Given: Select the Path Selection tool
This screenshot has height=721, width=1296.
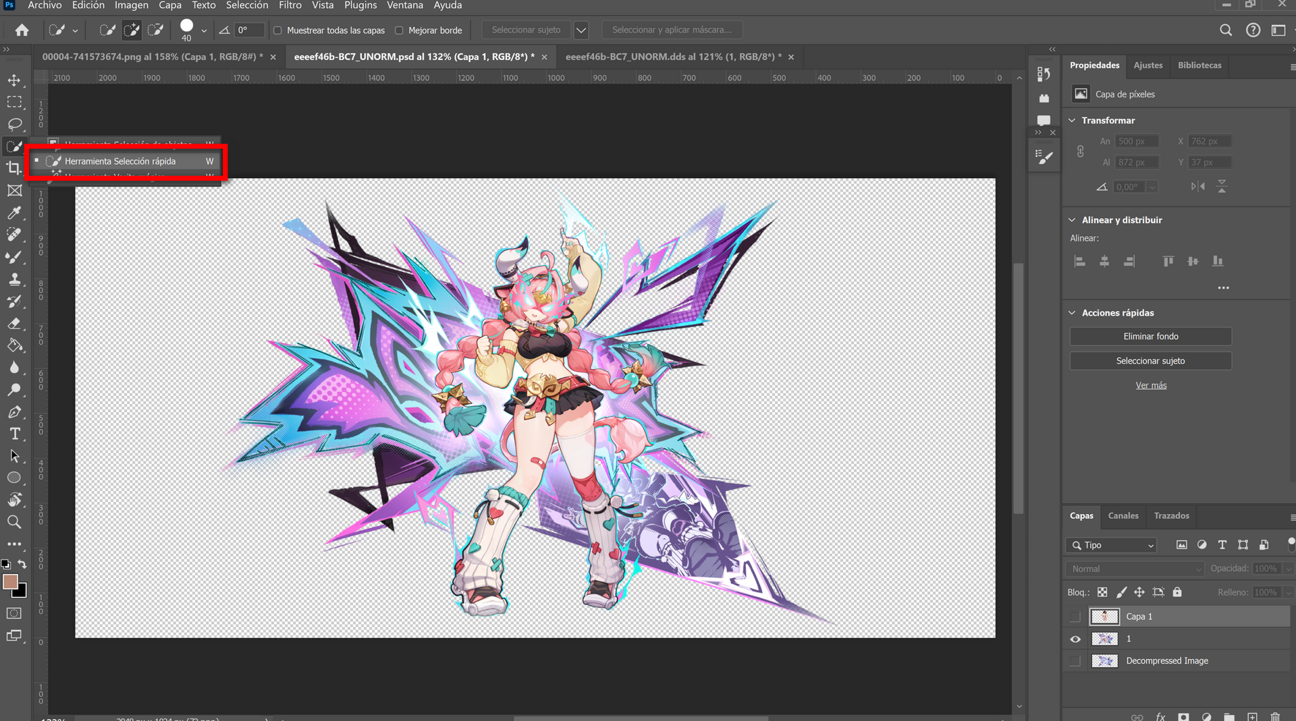Looking at the screenshot, I should pos(14,456).
